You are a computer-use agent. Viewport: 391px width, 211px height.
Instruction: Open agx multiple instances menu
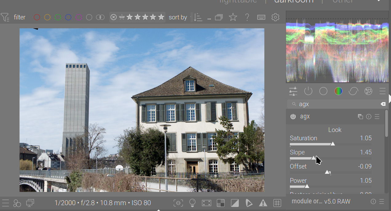click(360, 117)
